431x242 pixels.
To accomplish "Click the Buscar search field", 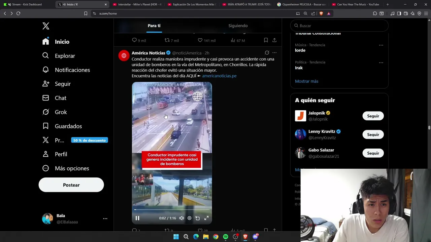I will pos(339,26).
